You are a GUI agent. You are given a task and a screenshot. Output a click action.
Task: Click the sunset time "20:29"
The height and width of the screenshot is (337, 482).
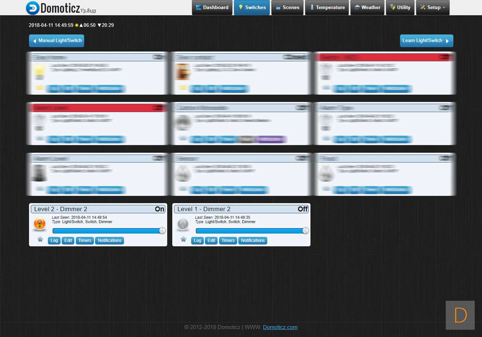point(108,25)
